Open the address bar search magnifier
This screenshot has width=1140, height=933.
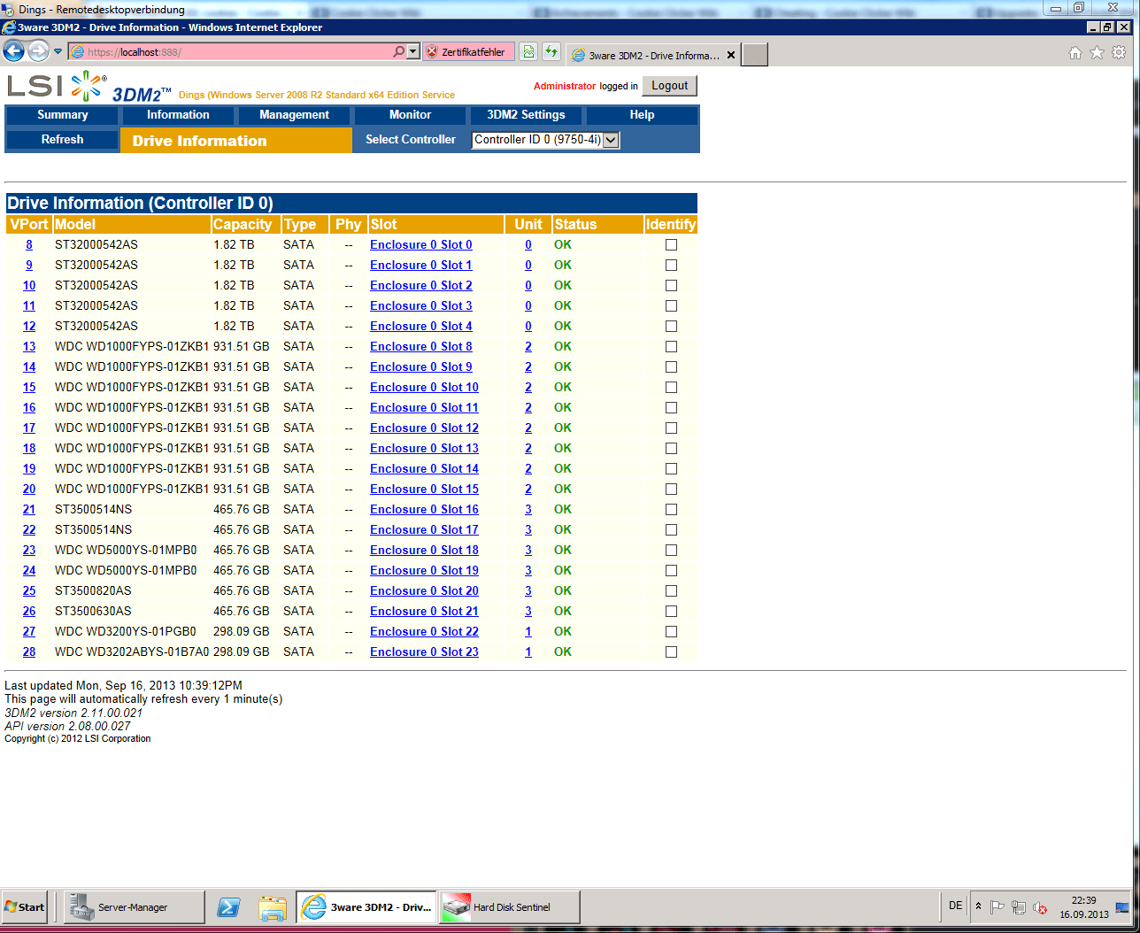coord(398,51)
